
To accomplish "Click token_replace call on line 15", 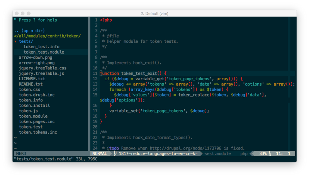I will pos(194,95).
